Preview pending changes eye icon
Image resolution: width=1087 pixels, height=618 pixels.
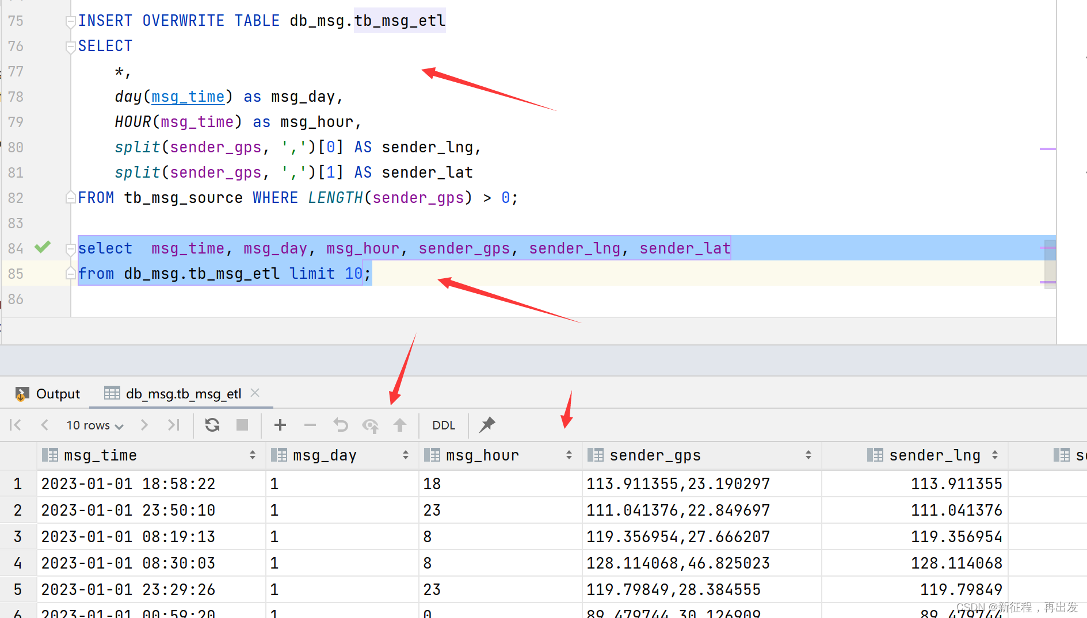coord(370,425)
